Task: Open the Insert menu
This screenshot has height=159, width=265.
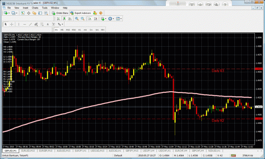Action: (25, 8)
